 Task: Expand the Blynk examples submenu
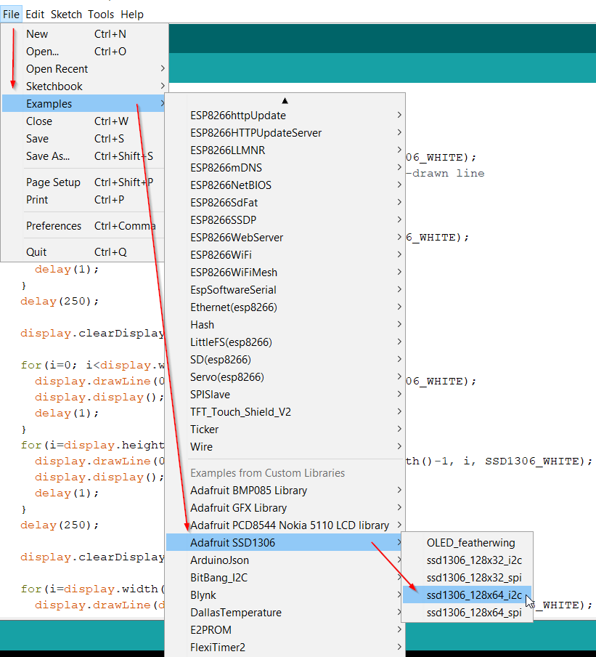pyautogui.click(x=203, y=594)
